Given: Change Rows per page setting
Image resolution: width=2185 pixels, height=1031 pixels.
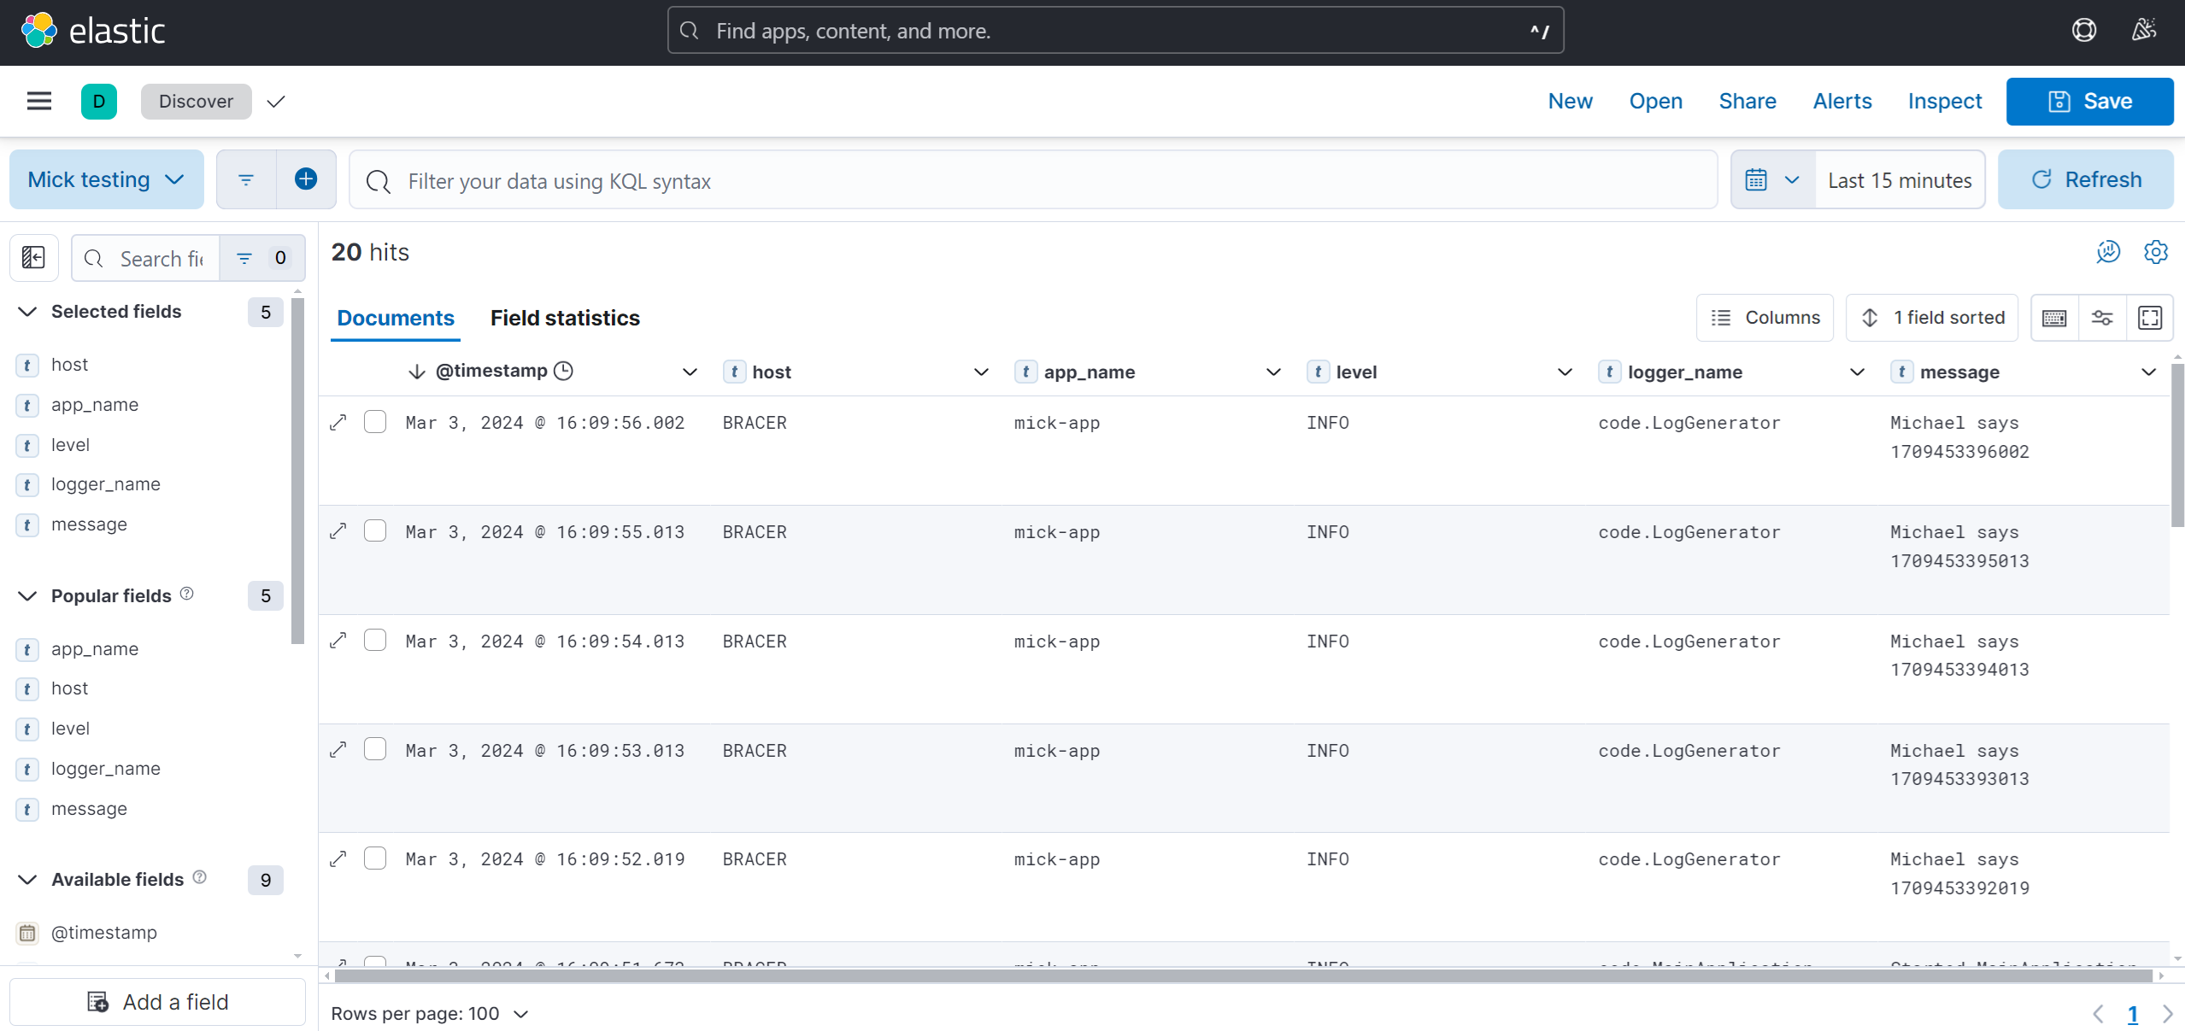Looking at the screenshot, I should pos(430,1014).
